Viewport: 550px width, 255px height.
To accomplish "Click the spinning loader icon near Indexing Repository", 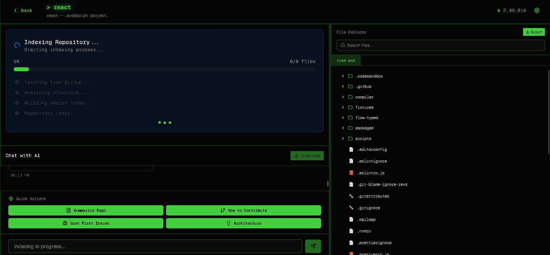I will click(17, 45).
